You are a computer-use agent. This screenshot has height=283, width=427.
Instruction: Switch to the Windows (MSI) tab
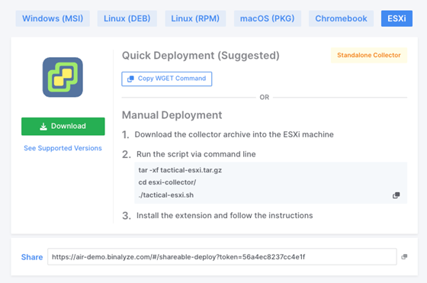pyautogui.click(x=53, y=18)
